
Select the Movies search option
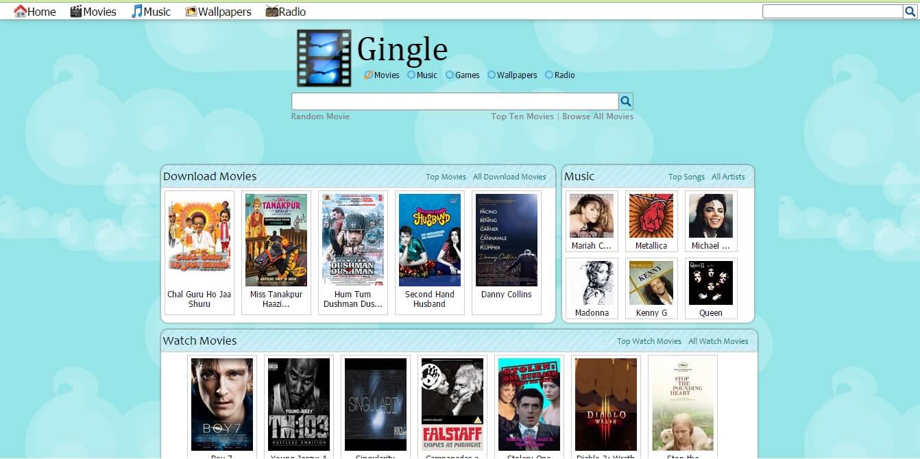tap(382, 75)
